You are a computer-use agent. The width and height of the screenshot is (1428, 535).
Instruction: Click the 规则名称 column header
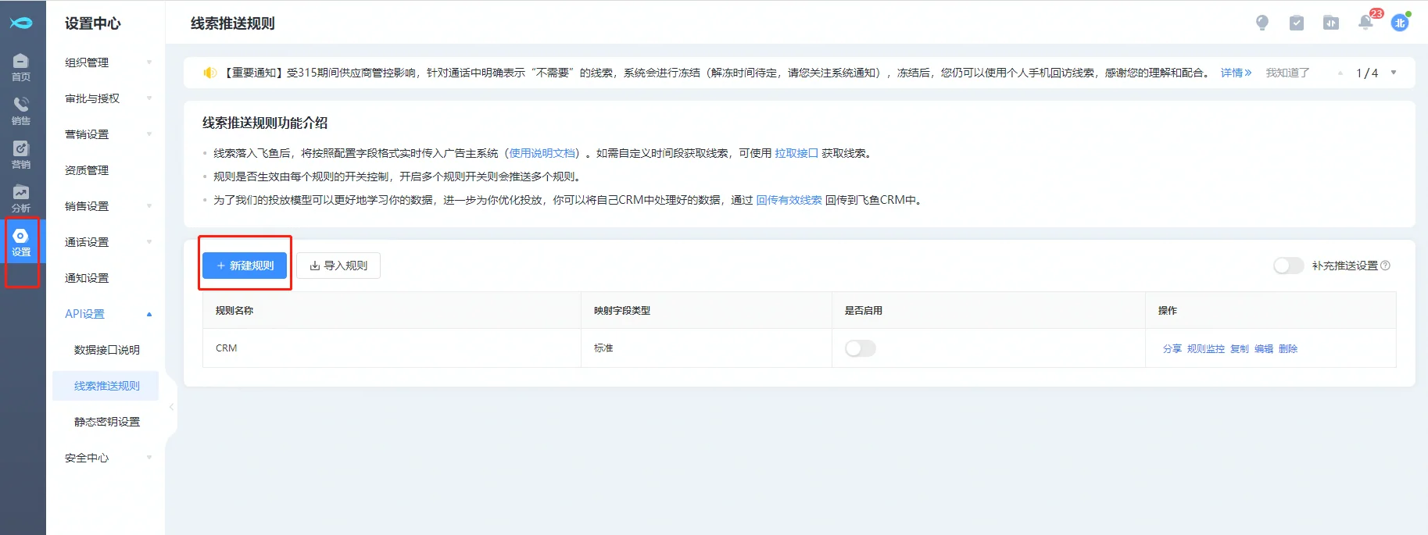tap(392, 311)
